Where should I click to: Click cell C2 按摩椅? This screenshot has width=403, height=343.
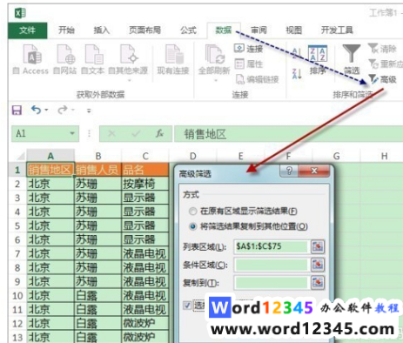(x=145, y=184)
